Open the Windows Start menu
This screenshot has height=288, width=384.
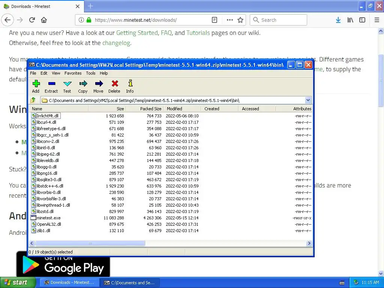click(18, 282)
